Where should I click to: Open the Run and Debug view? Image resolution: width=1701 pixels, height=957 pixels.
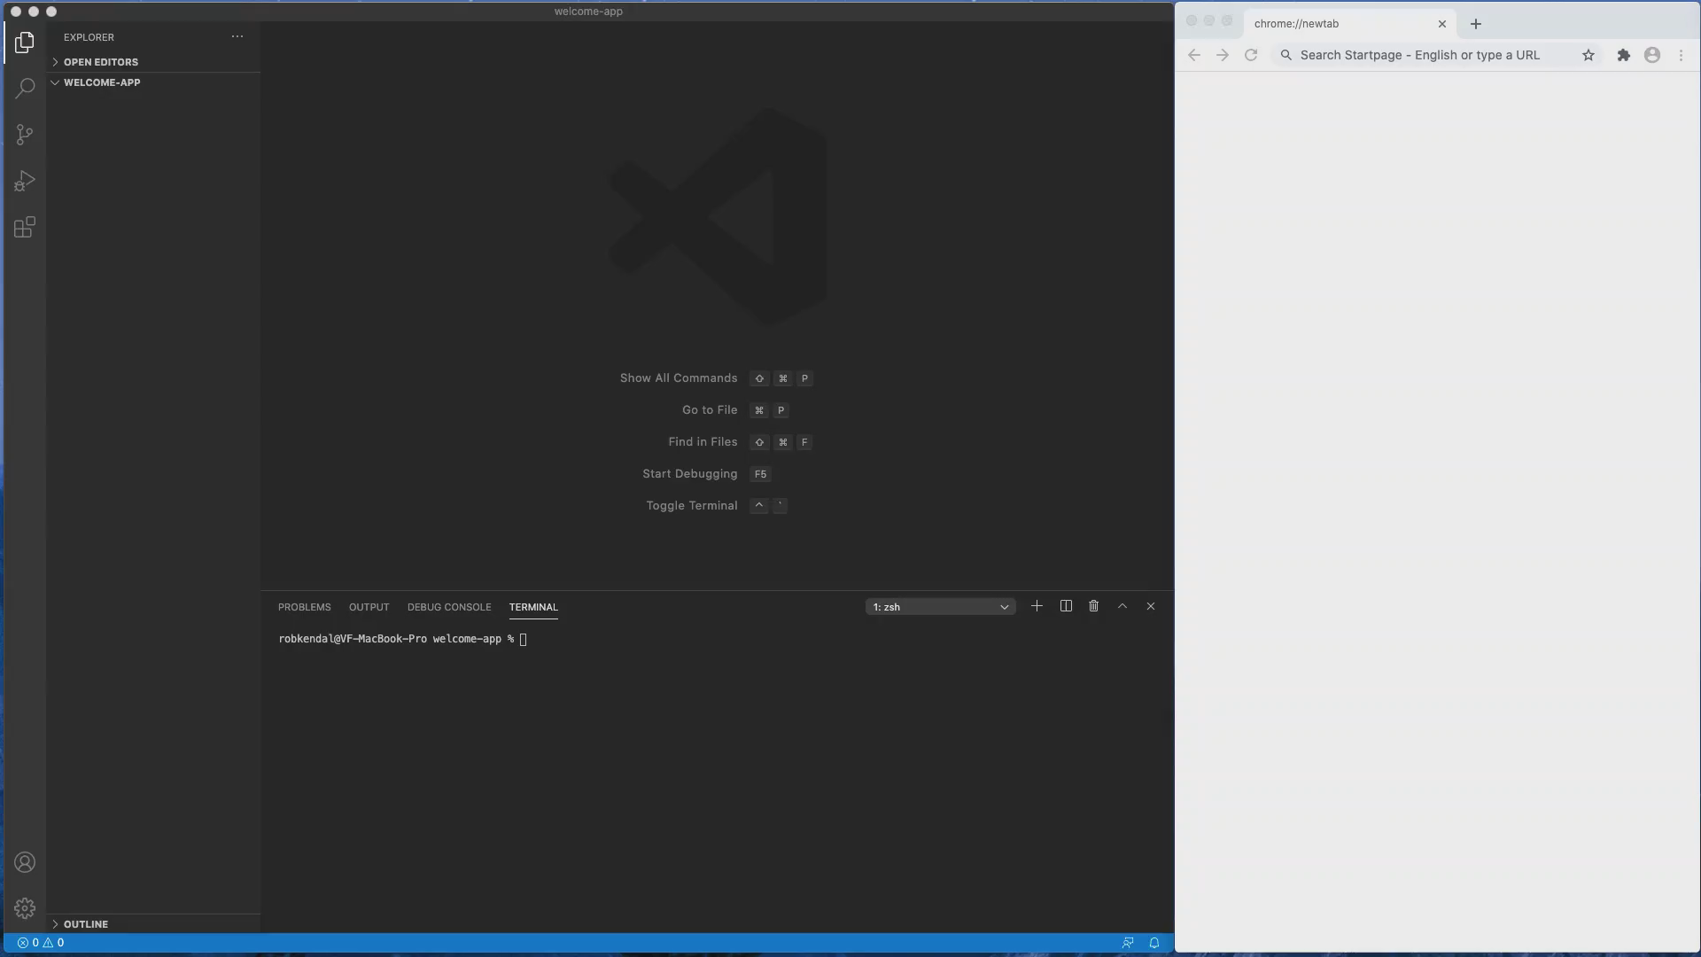(25, 181)
